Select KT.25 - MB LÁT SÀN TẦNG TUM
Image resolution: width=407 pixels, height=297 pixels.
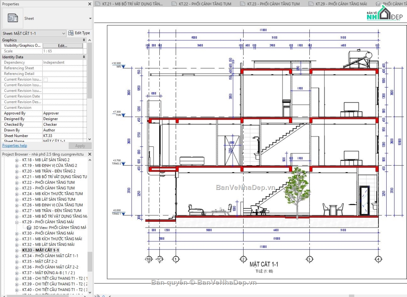tap(49, 199)
